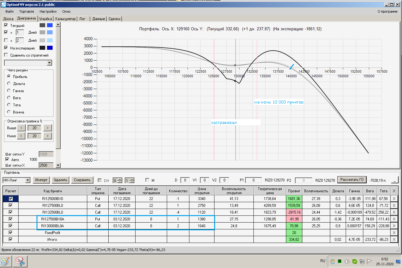This screenshot has width=402, height=268.
Task: Toggle the Авто grid step checkbox
Action: pos(7,160)
